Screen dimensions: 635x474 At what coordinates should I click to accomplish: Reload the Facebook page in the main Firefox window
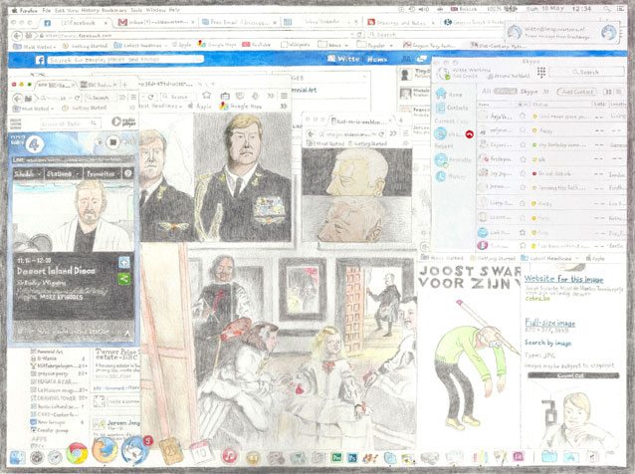(359, 35)
